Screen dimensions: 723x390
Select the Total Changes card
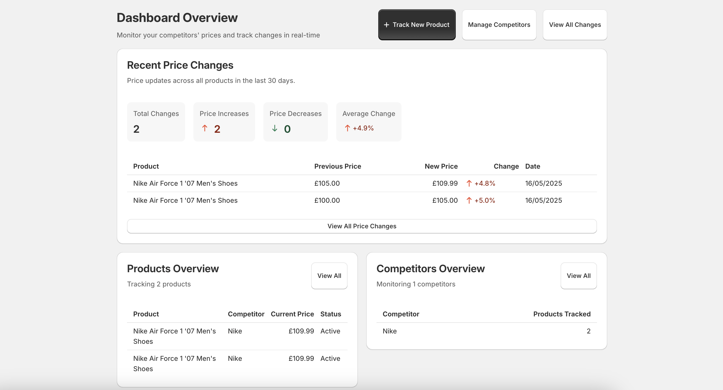156,122
